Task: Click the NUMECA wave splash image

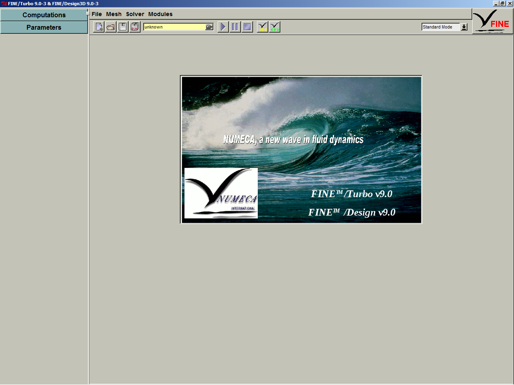Action: pyautogui.click(x=301, y=150)
